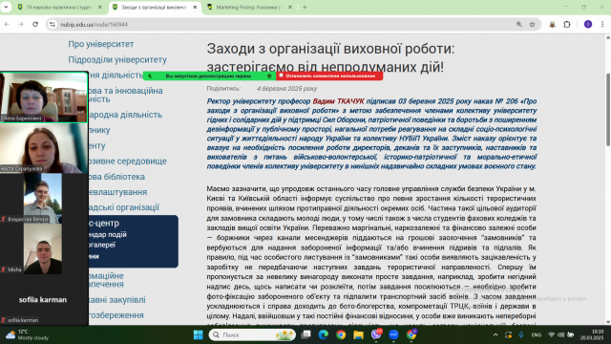Select sofiia karman's participant tile
The height and width of the screenshot is (344, 611).
tap(44, 299)
